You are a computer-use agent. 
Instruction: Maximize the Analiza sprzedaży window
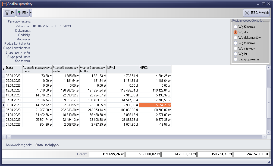coord(263,4)
